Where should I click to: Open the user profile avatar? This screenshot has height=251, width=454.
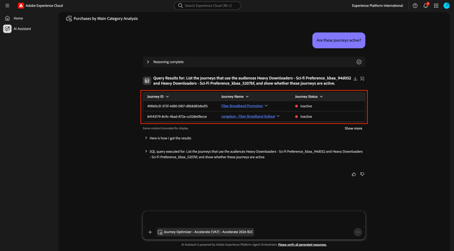(447, 5)
